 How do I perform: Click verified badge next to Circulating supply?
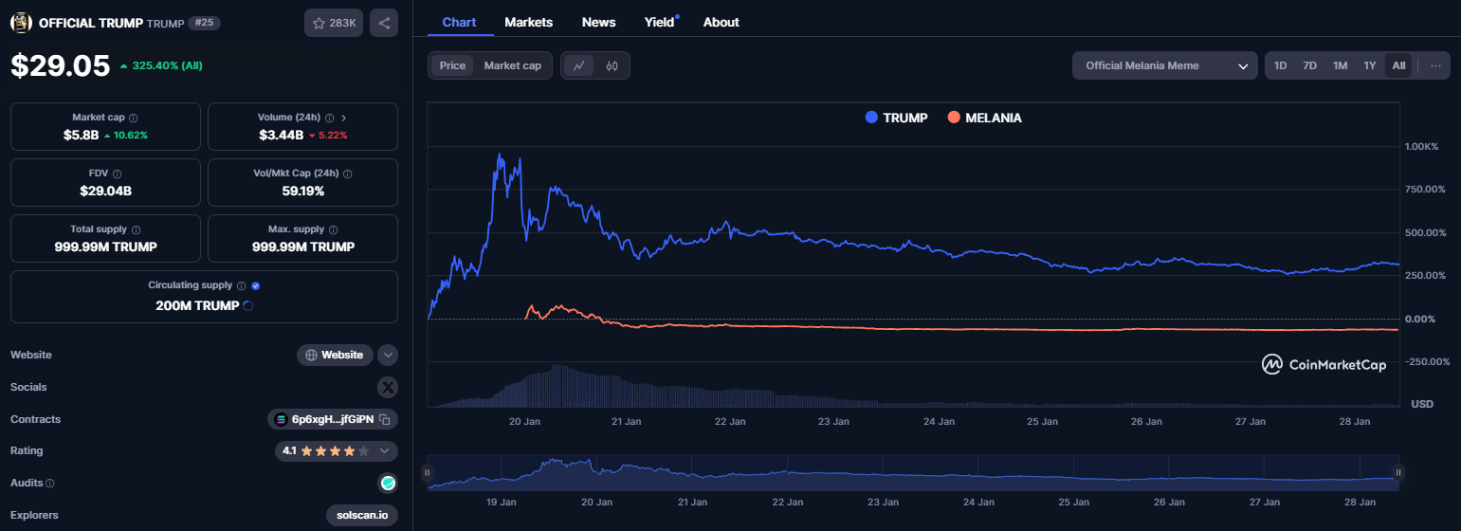[x=256, y=285]
